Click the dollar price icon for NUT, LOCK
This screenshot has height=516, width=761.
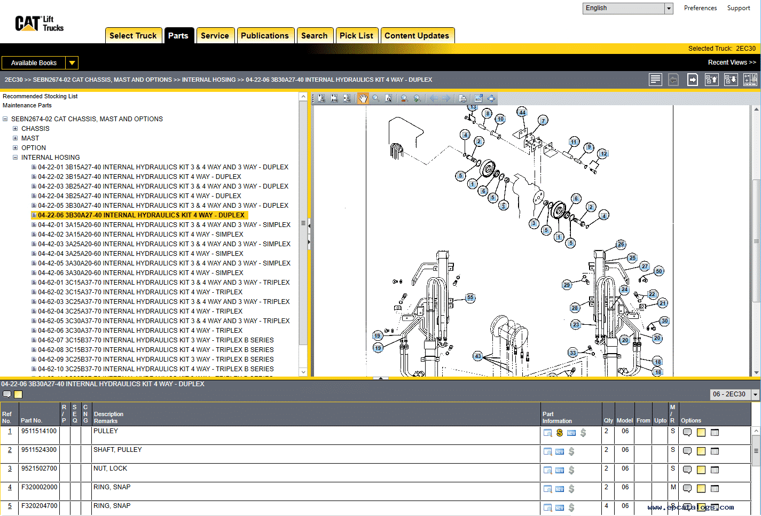click(571, 470)
